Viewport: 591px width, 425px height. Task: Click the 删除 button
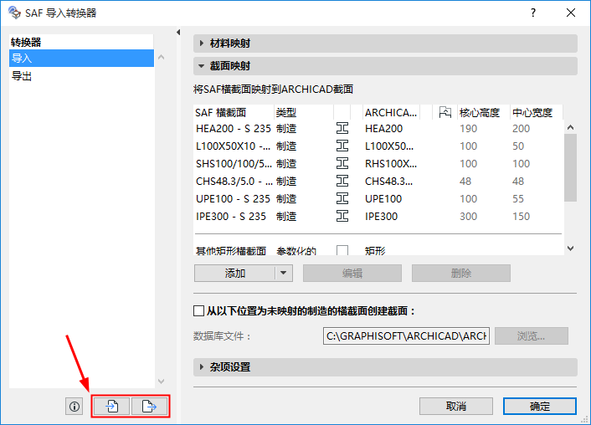click(461, 274)
